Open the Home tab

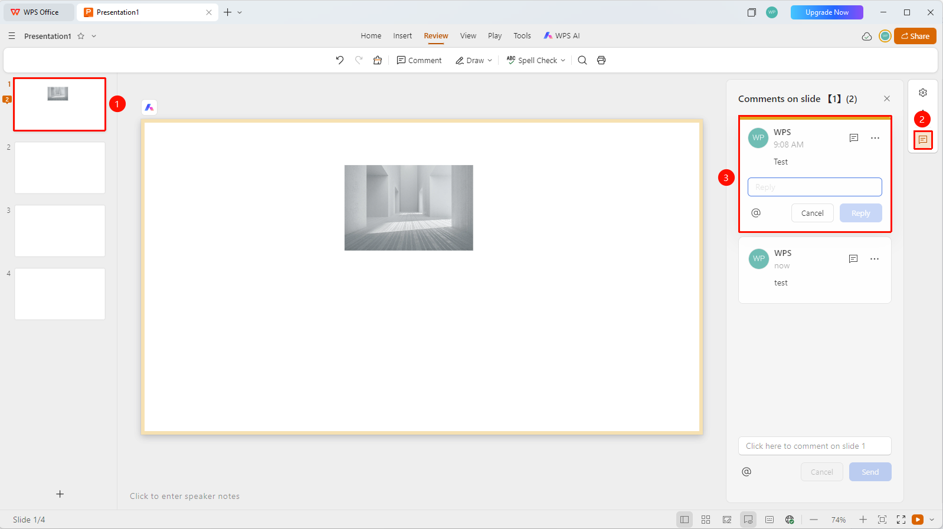[371, 36]
